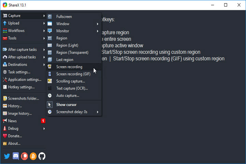
Task: Click the Donate heart icon
Action: [x=5, y=136]
